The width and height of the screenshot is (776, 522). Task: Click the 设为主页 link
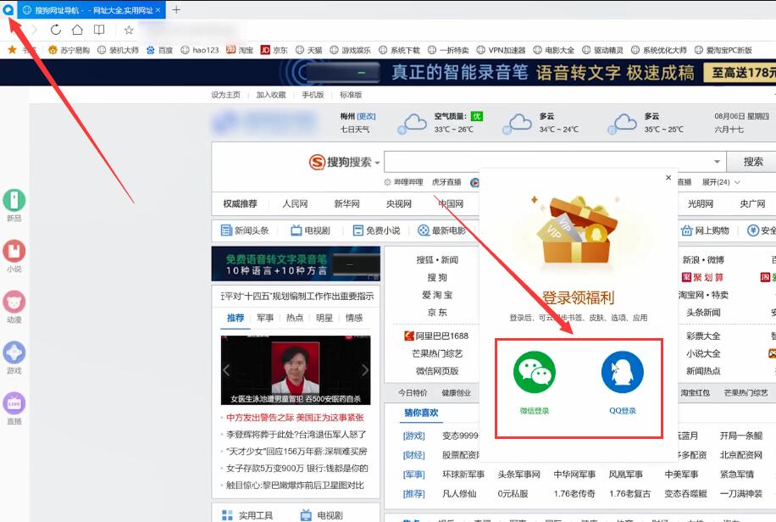point(224,95)
